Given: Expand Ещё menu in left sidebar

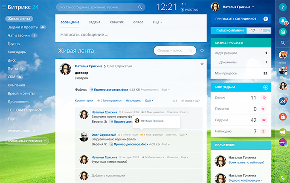Looking at the screenshot, I should 12,119.
